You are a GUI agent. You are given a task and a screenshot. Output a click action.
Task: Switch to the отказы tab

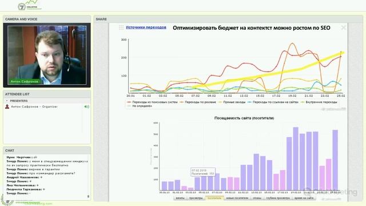point(257,198)
